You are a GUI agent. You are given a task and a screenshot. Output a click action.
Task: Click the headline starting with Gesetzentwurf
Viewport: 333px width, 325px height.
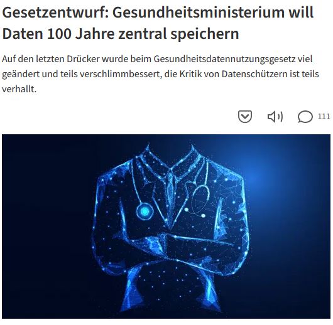pyautogui.click(x=158, y=23)
